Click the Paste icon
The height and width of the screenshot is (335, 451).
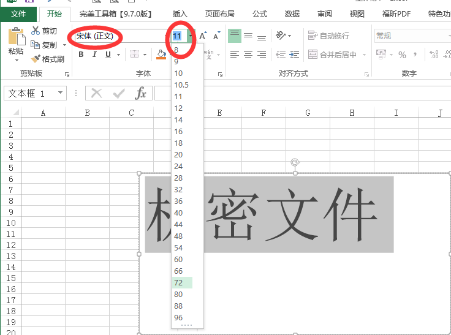click(17, 36)
